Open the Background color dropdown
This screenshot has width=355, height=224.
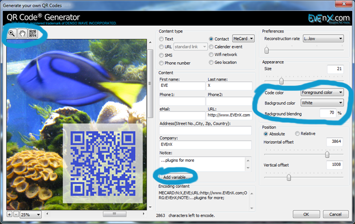click(x=322, y=103)
